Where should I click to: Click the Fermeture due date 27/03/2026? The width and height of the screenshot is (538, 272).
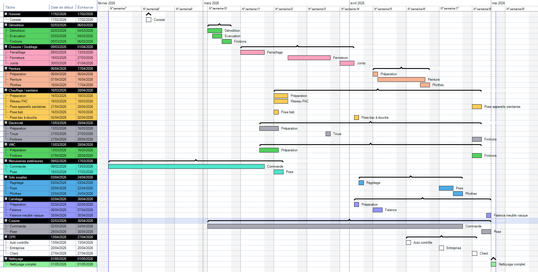click(x=85, y=58)
